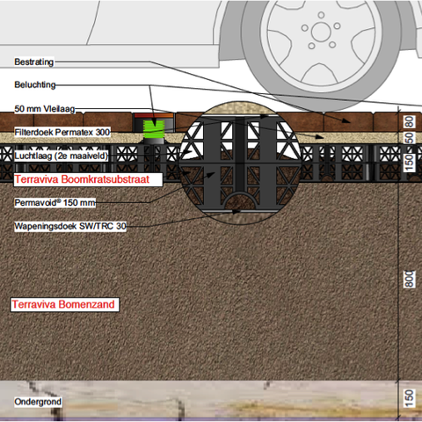
Task: Click the car wheel hub
Action: click(x=321, y=32)
